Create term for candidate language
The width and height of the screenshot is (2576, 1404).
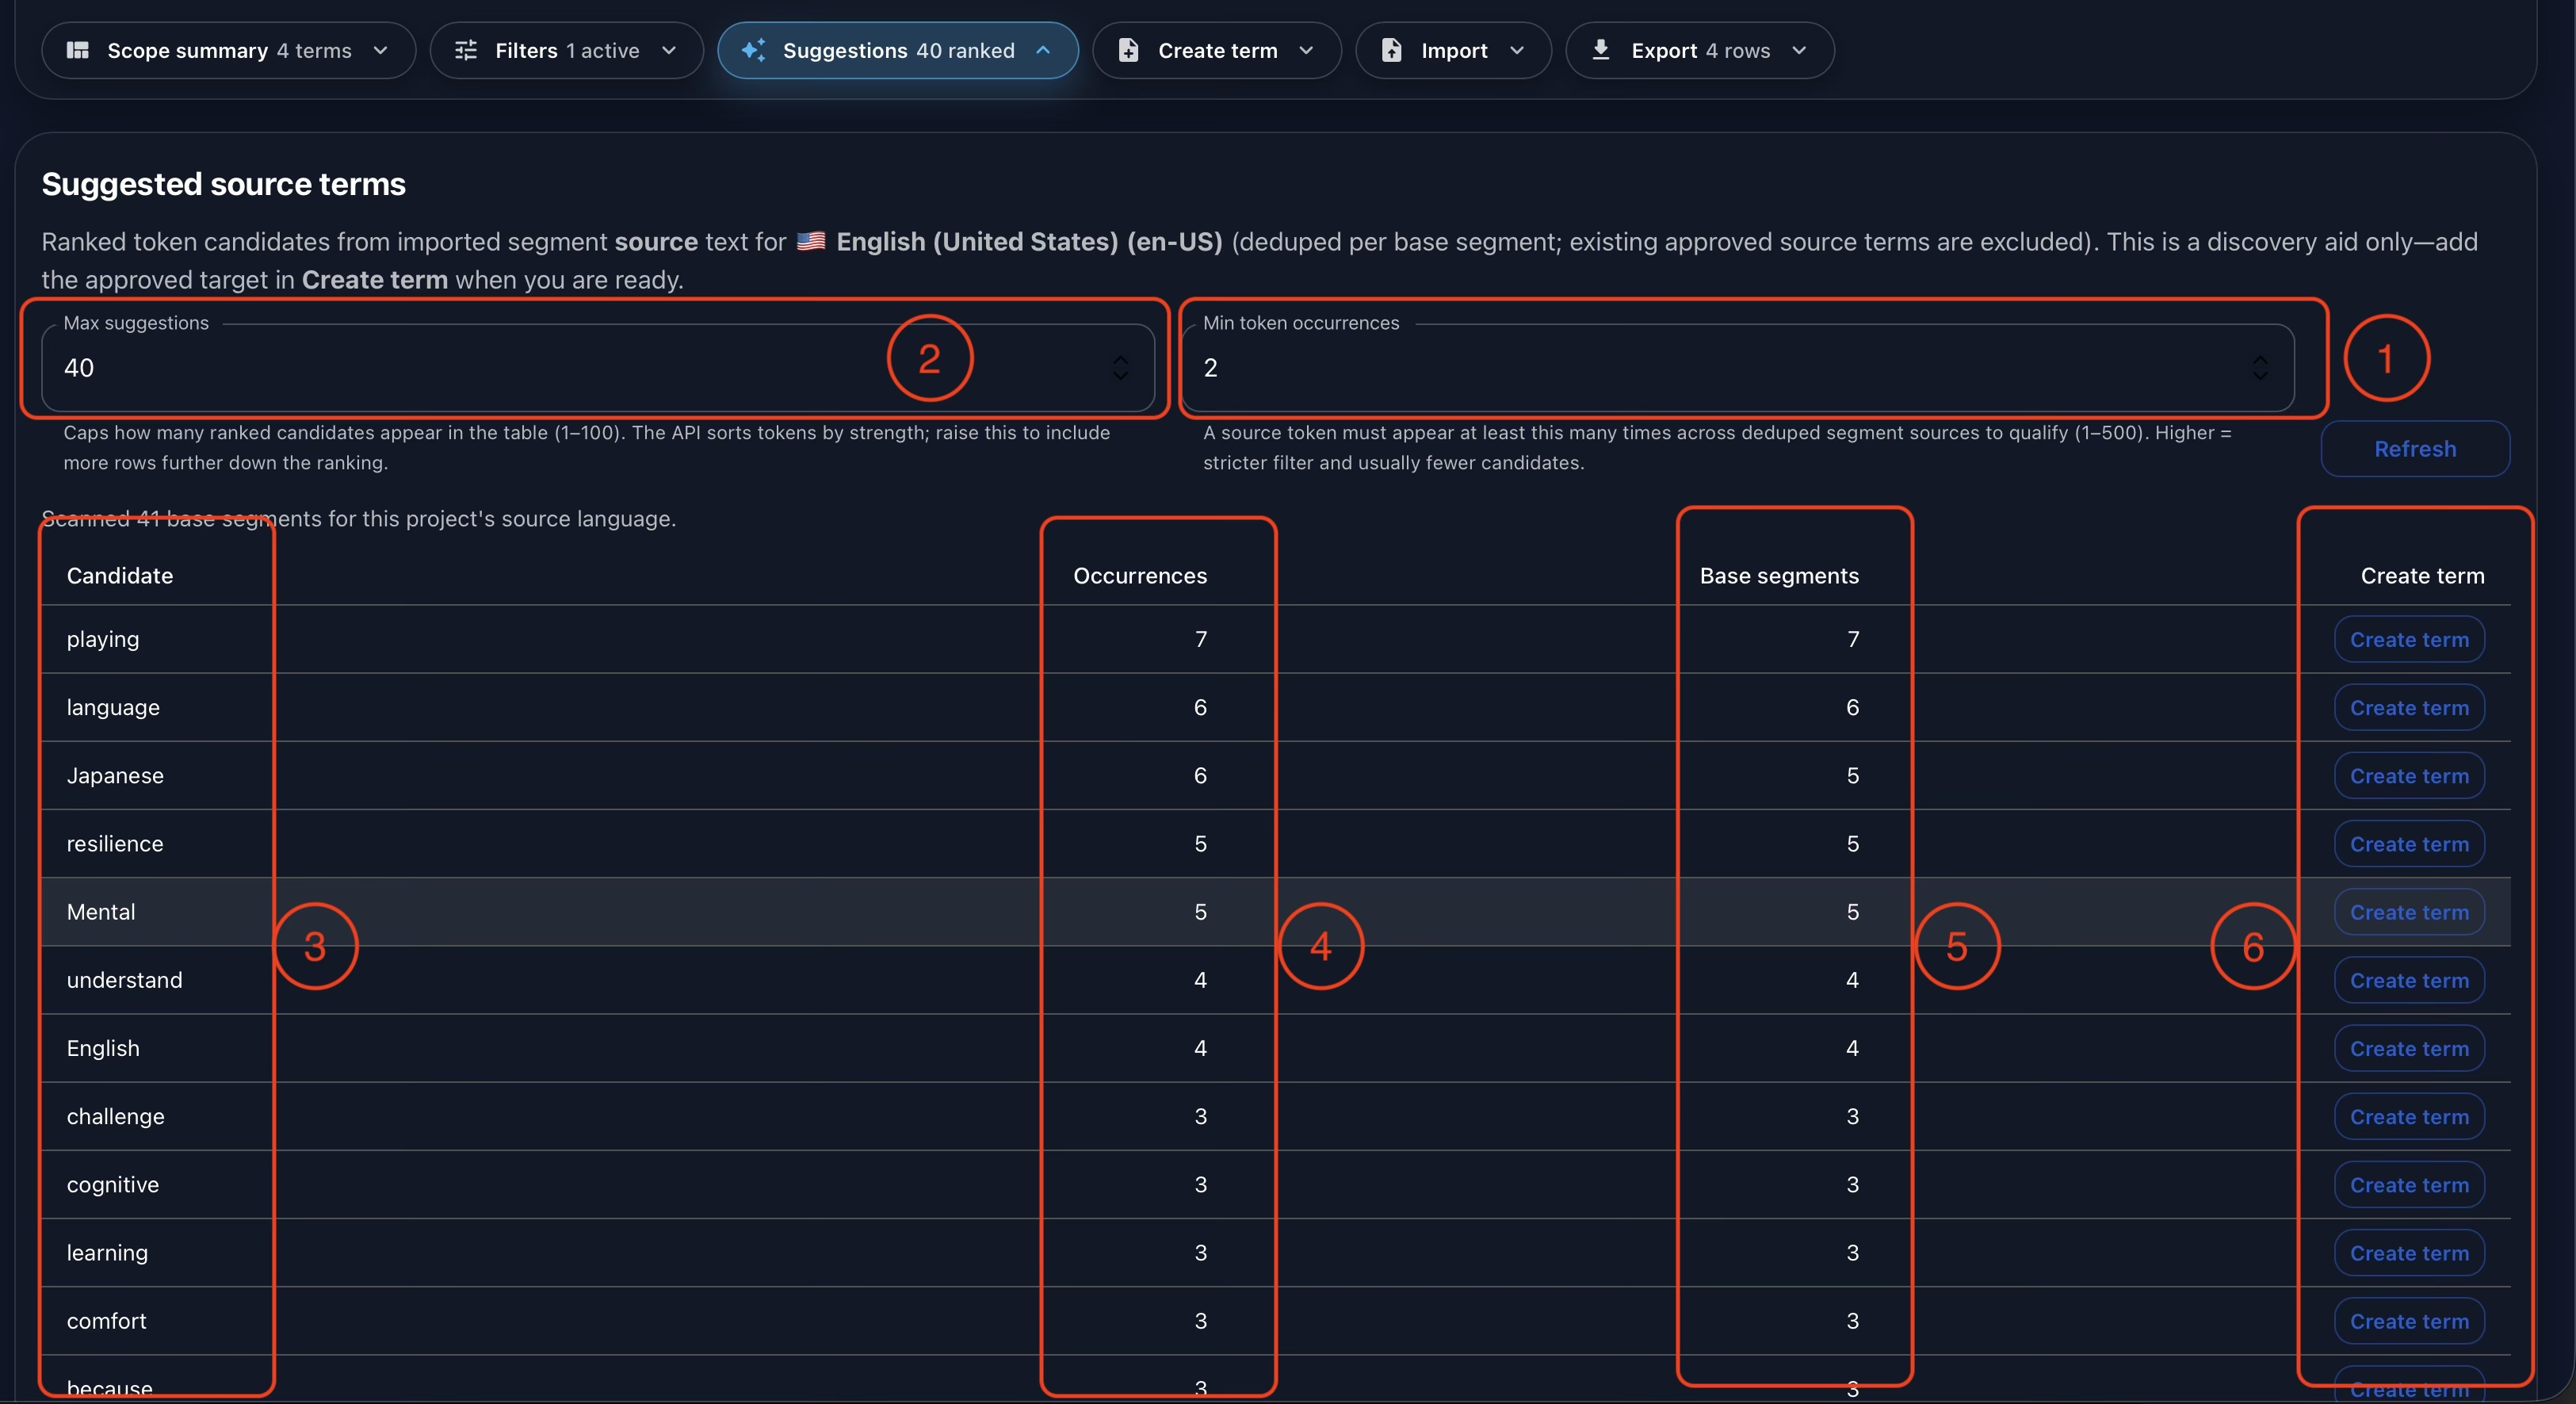tap(2409, 707)
